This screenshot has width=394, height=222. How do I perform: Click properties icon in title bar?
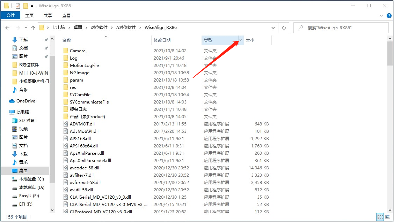pos(18,6)
